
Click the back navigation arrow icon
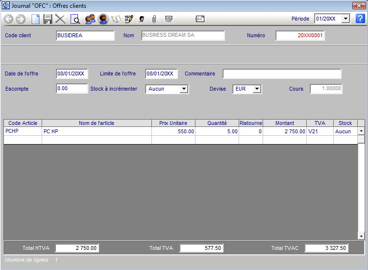(x=9, y=19)
